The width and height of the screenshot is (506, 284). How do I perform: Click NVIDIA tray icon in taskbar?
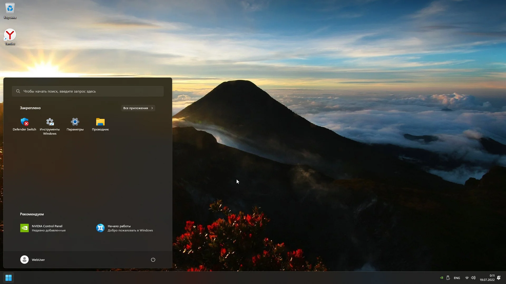coord(442,278)
